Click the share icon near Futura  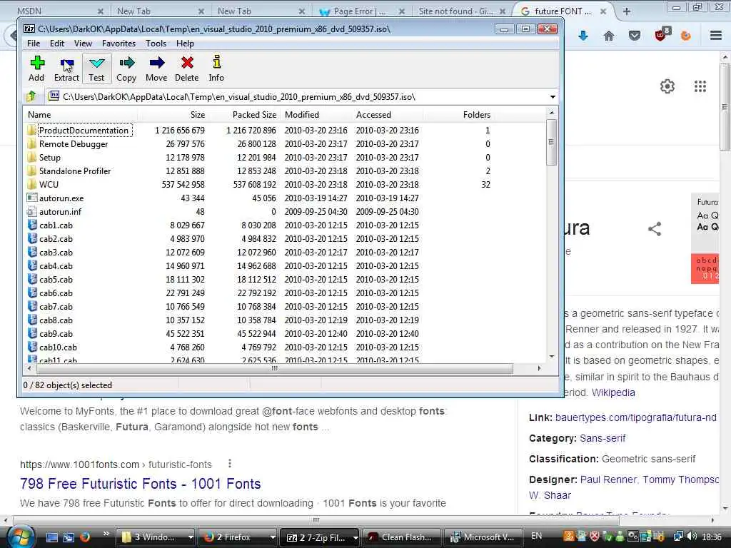tap(655, 229)
